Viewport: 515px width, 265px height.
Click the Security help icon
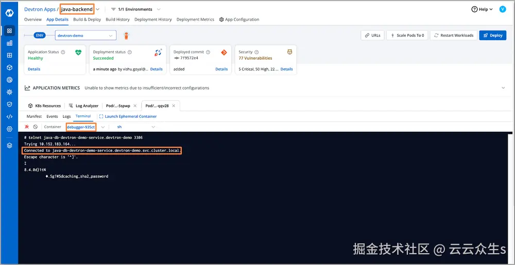tap(256, 52)
